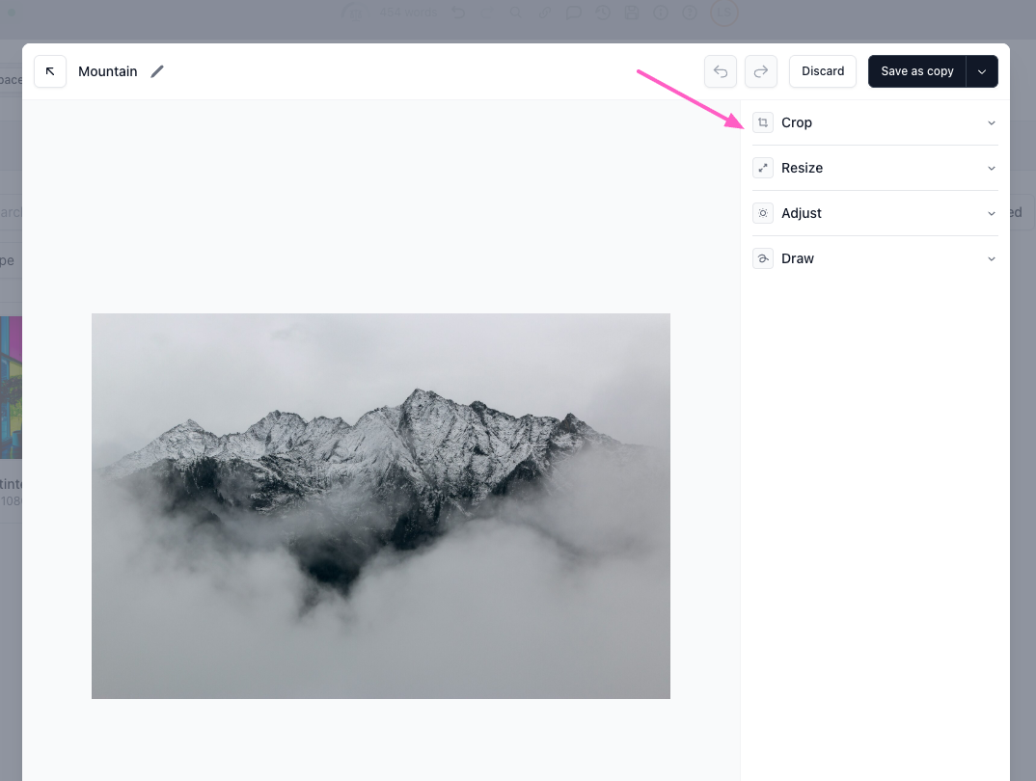Open the Save as copy dropdown arrow
This screenshot has height=781, width=1036.
pyautogui.click(x=982, y=71)
